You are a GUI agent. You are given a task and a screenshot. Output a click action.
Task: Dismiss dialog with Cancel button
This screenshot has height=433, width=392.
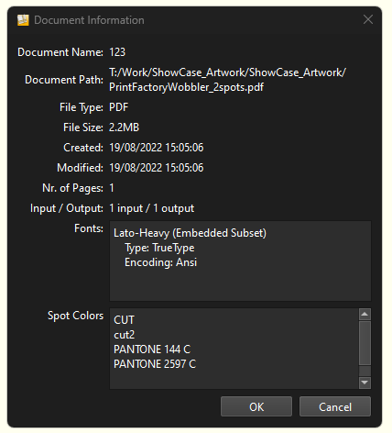pos(335,406)
